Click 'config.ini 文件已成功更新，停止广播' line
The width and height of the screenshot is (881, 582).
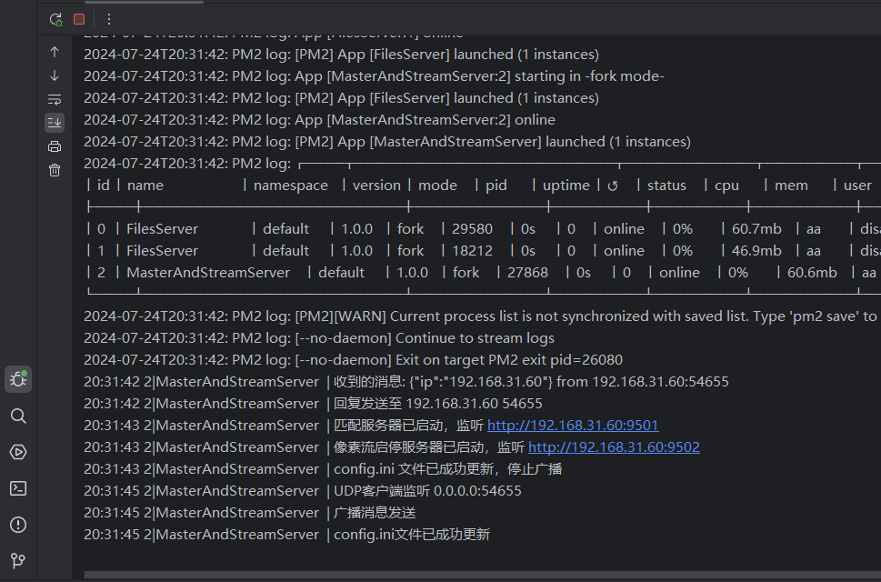(x=323, y=469)
